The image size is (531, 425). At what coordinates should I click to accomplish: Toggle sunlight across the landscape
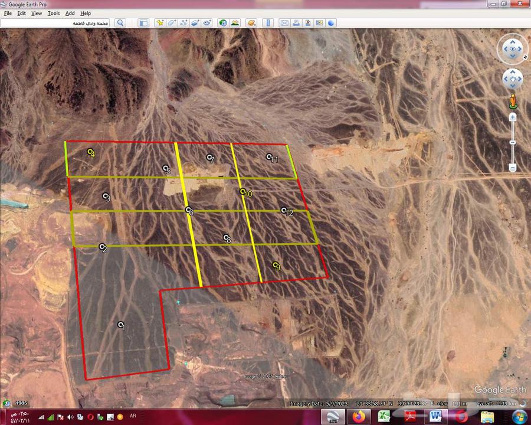(235, 23)
